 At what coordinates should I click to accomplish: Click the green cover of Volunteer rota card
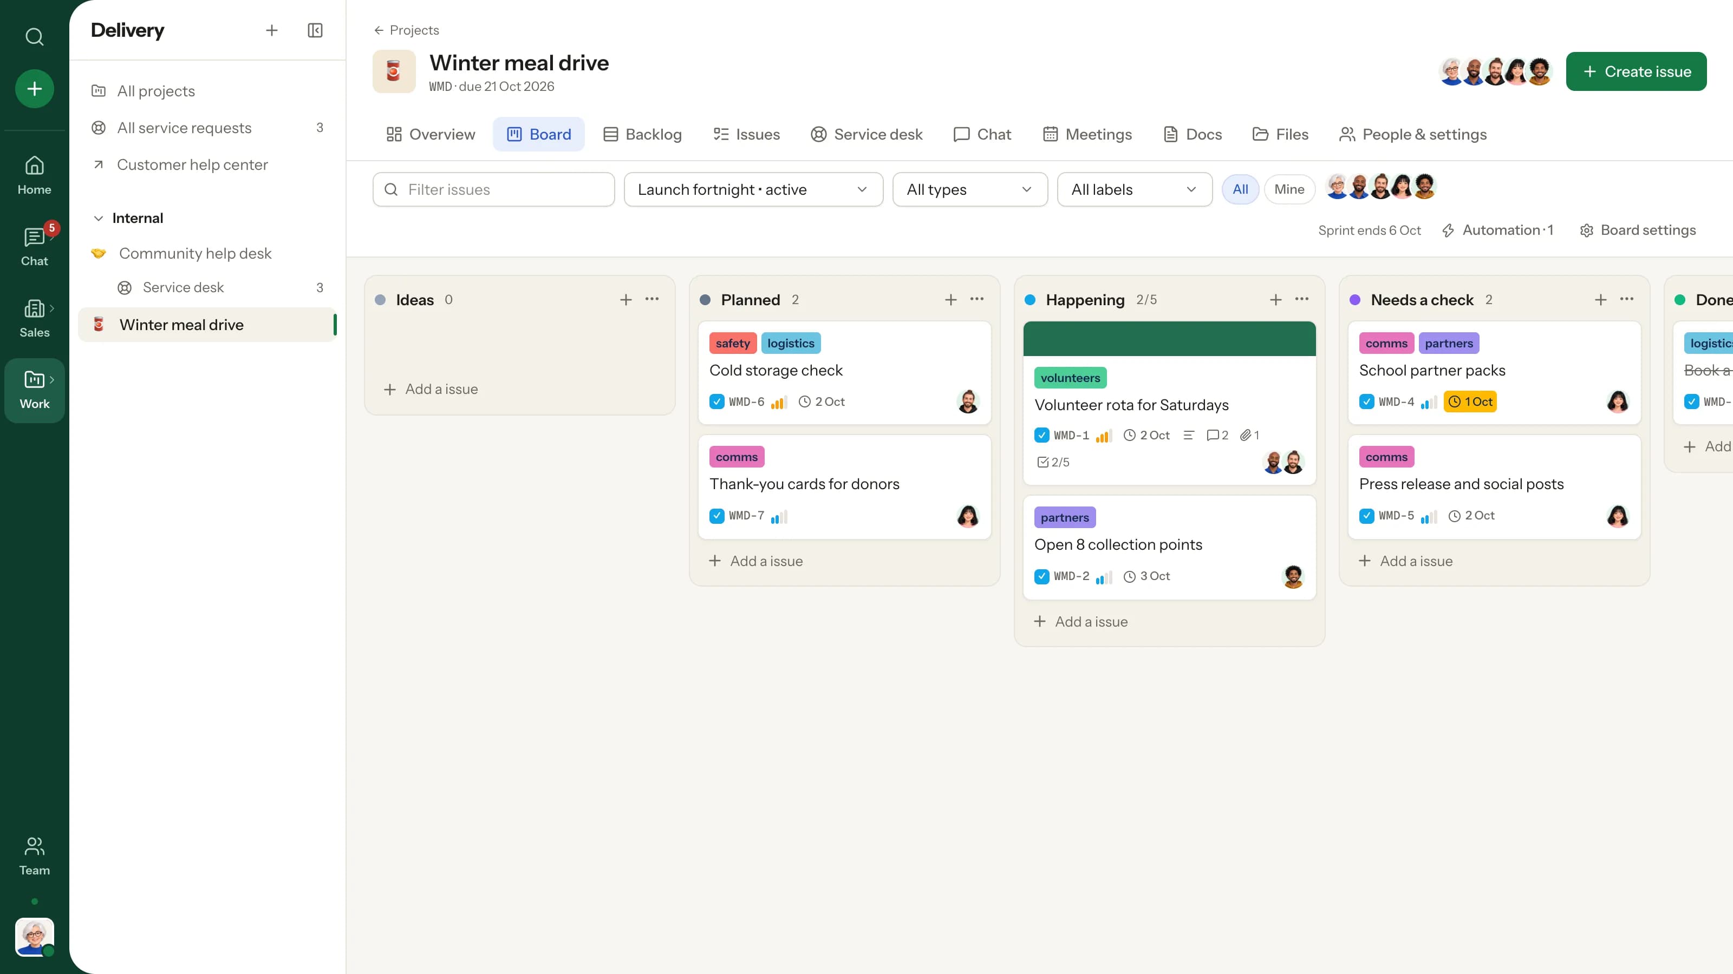[x=1169, y=339]
